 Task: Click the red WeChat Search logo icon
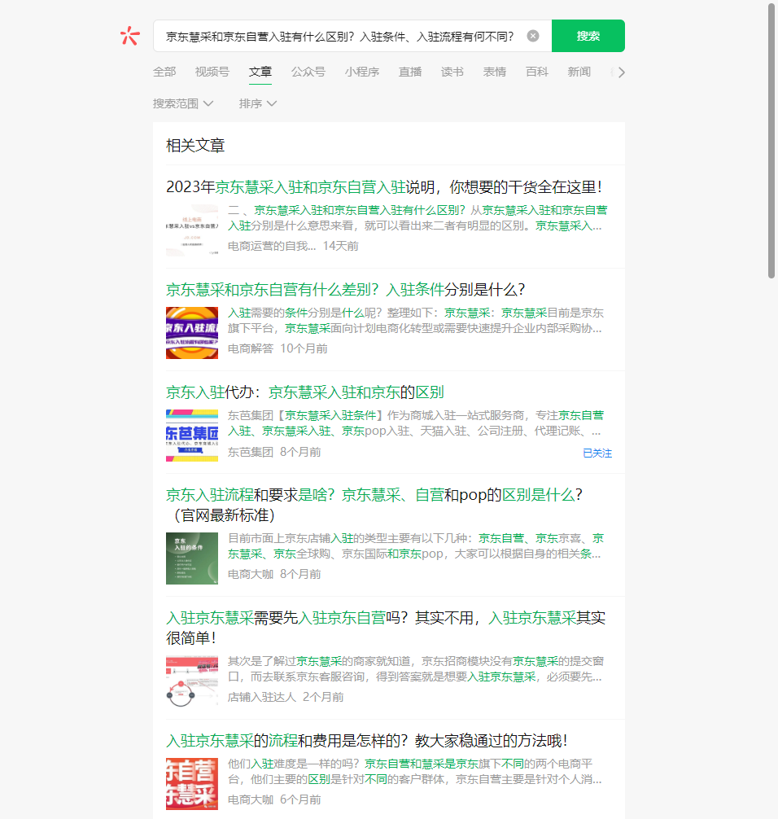130,36
